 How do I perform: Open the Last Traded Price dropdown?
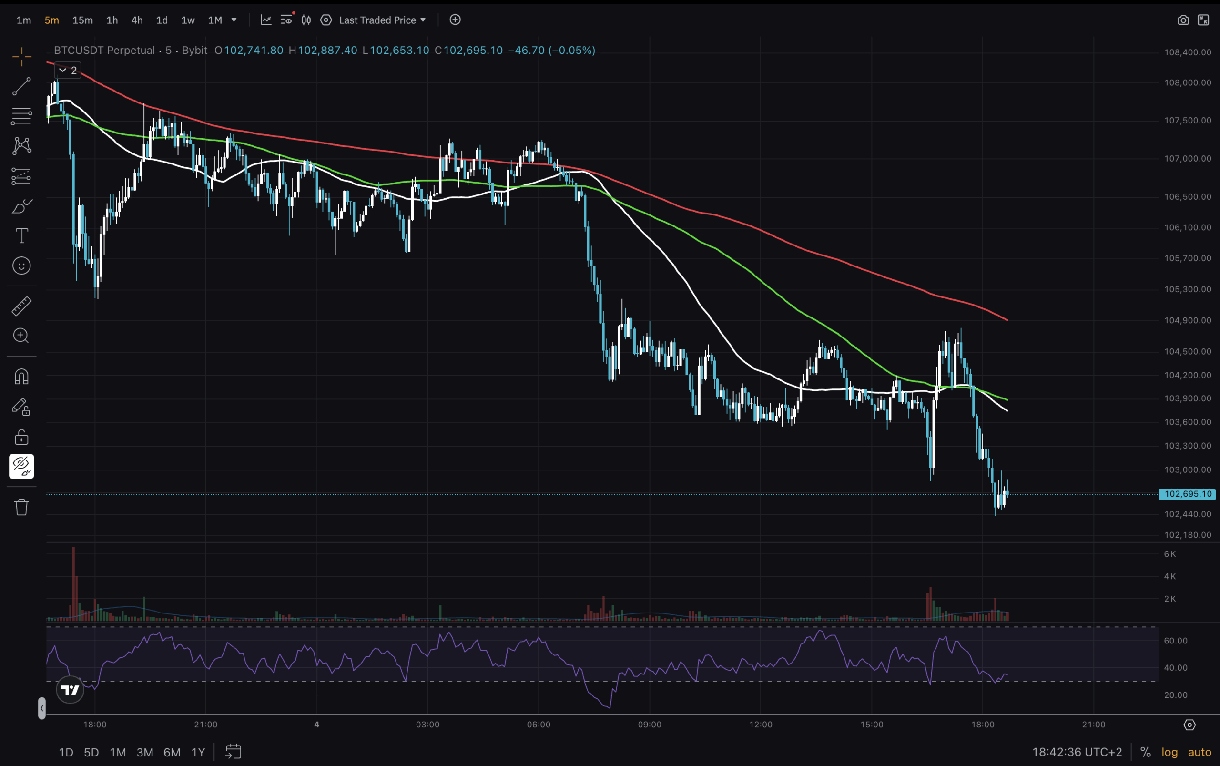(382, 20)
